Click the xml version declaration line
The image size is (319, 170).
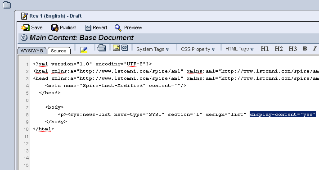click(92, 64)
